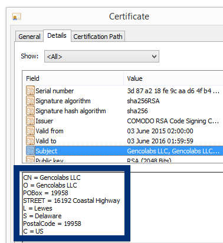The image size is (223, 243).
Task: Switch to the General tab
Action: 29,37
